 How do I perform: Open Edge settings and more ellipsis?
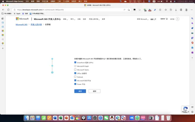pyautogui.click(x=192, y=10)
